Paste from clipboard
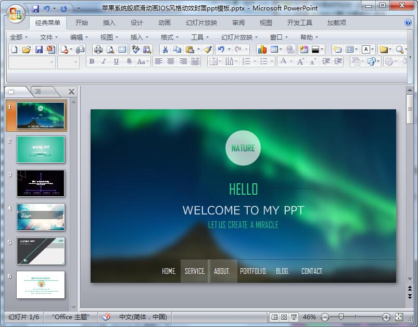 click(x=189, y=49)
